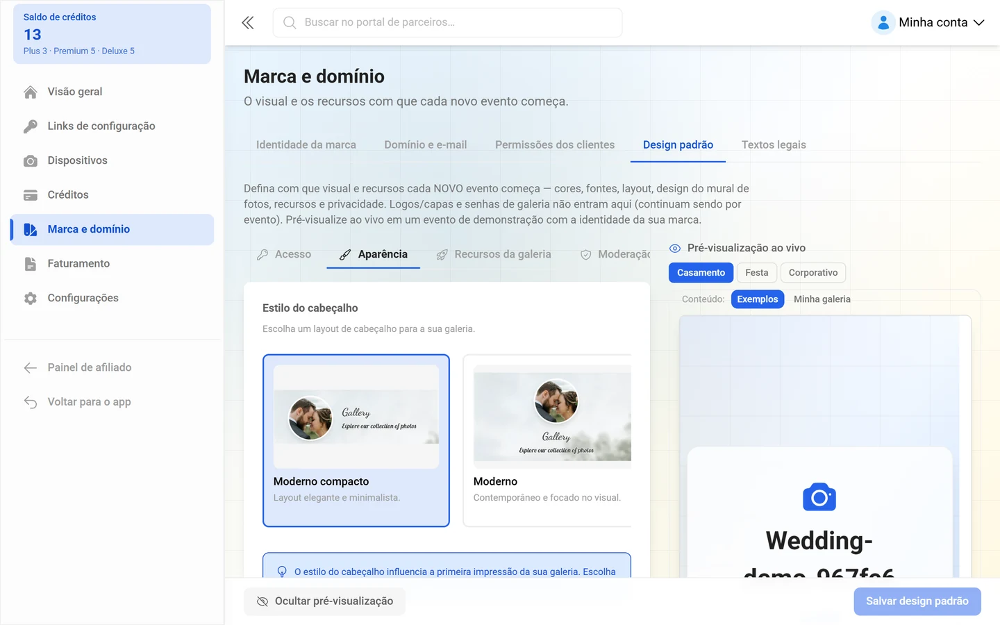The height and width of the screenshot is (625, 1000).
Task: Expand account menu via chevron arrow
Action: (979, 23)
